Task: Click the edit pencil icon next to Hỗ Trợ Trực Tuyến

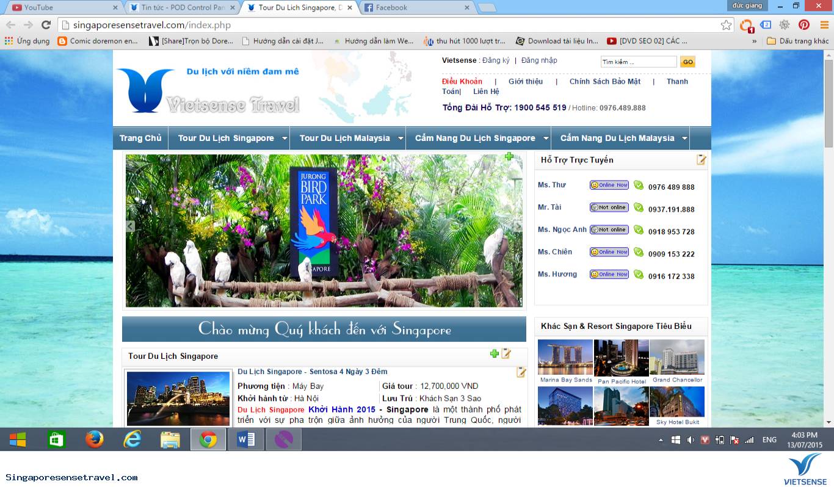Action: 701,159
